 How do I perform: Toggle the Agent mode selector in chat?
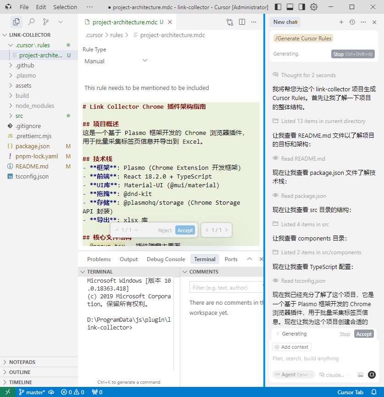tap(293, 375)
